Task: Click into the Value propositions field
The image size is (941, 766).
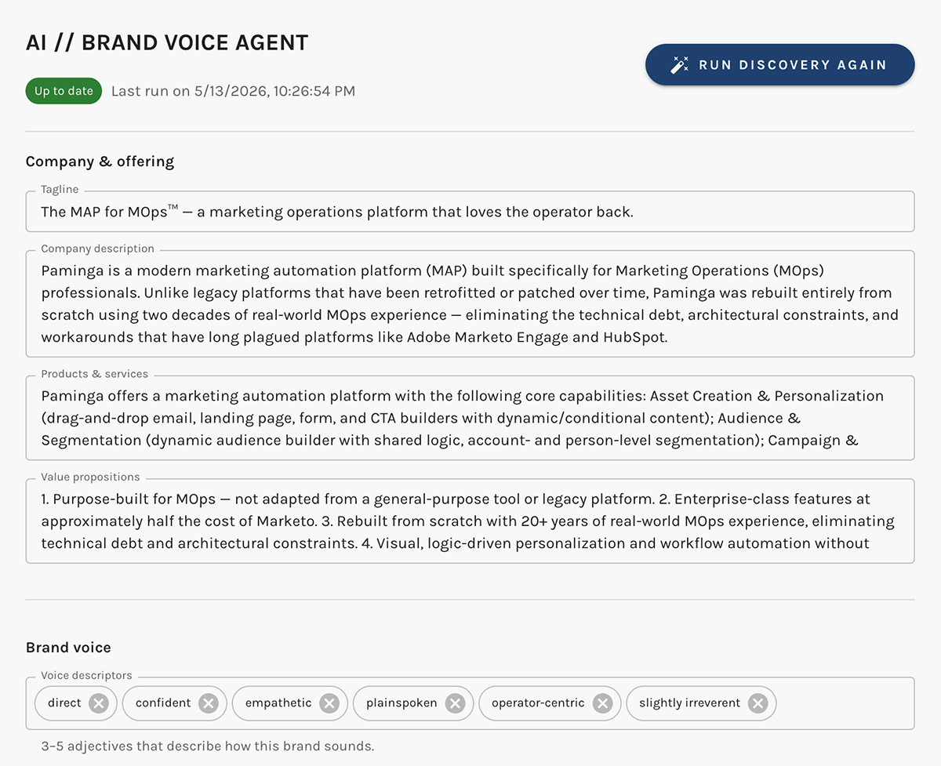Action: coord(470,521)
